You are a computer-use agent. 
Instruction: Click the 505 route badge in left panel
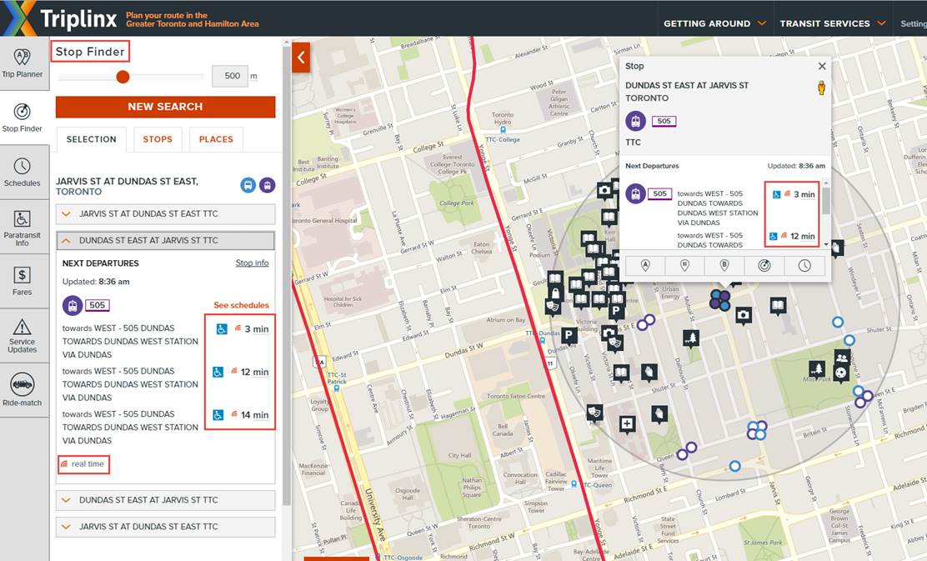coord(98,306)
